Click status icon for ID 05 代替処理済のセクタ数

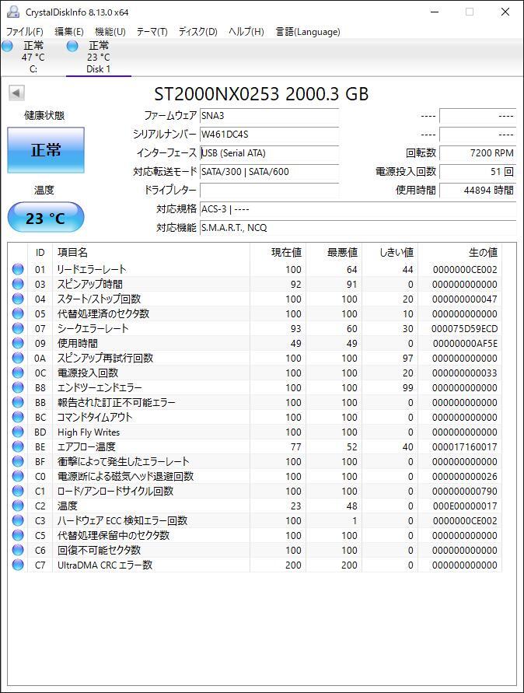pos(18,313)
